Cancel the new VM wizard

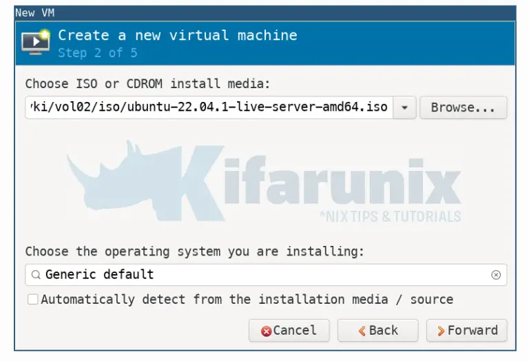(x=289, y=331)
